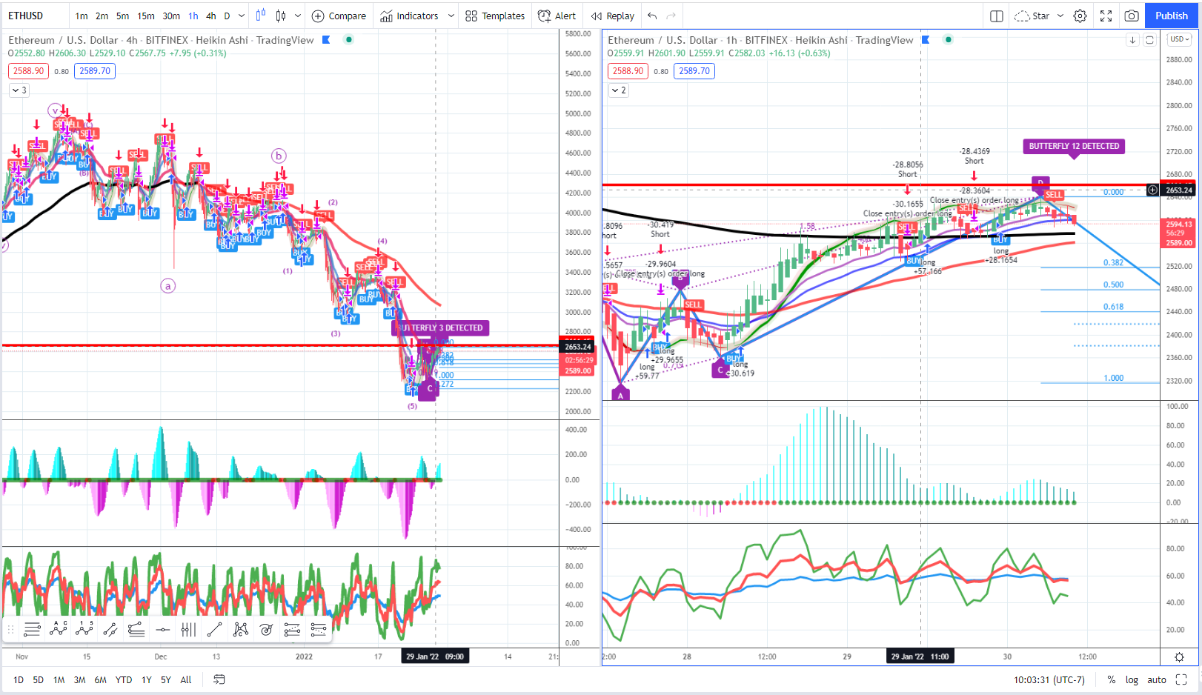This screenshot has height=695, width=1202.
Task: Select the 1m timeframe
Action: (82, 16)
